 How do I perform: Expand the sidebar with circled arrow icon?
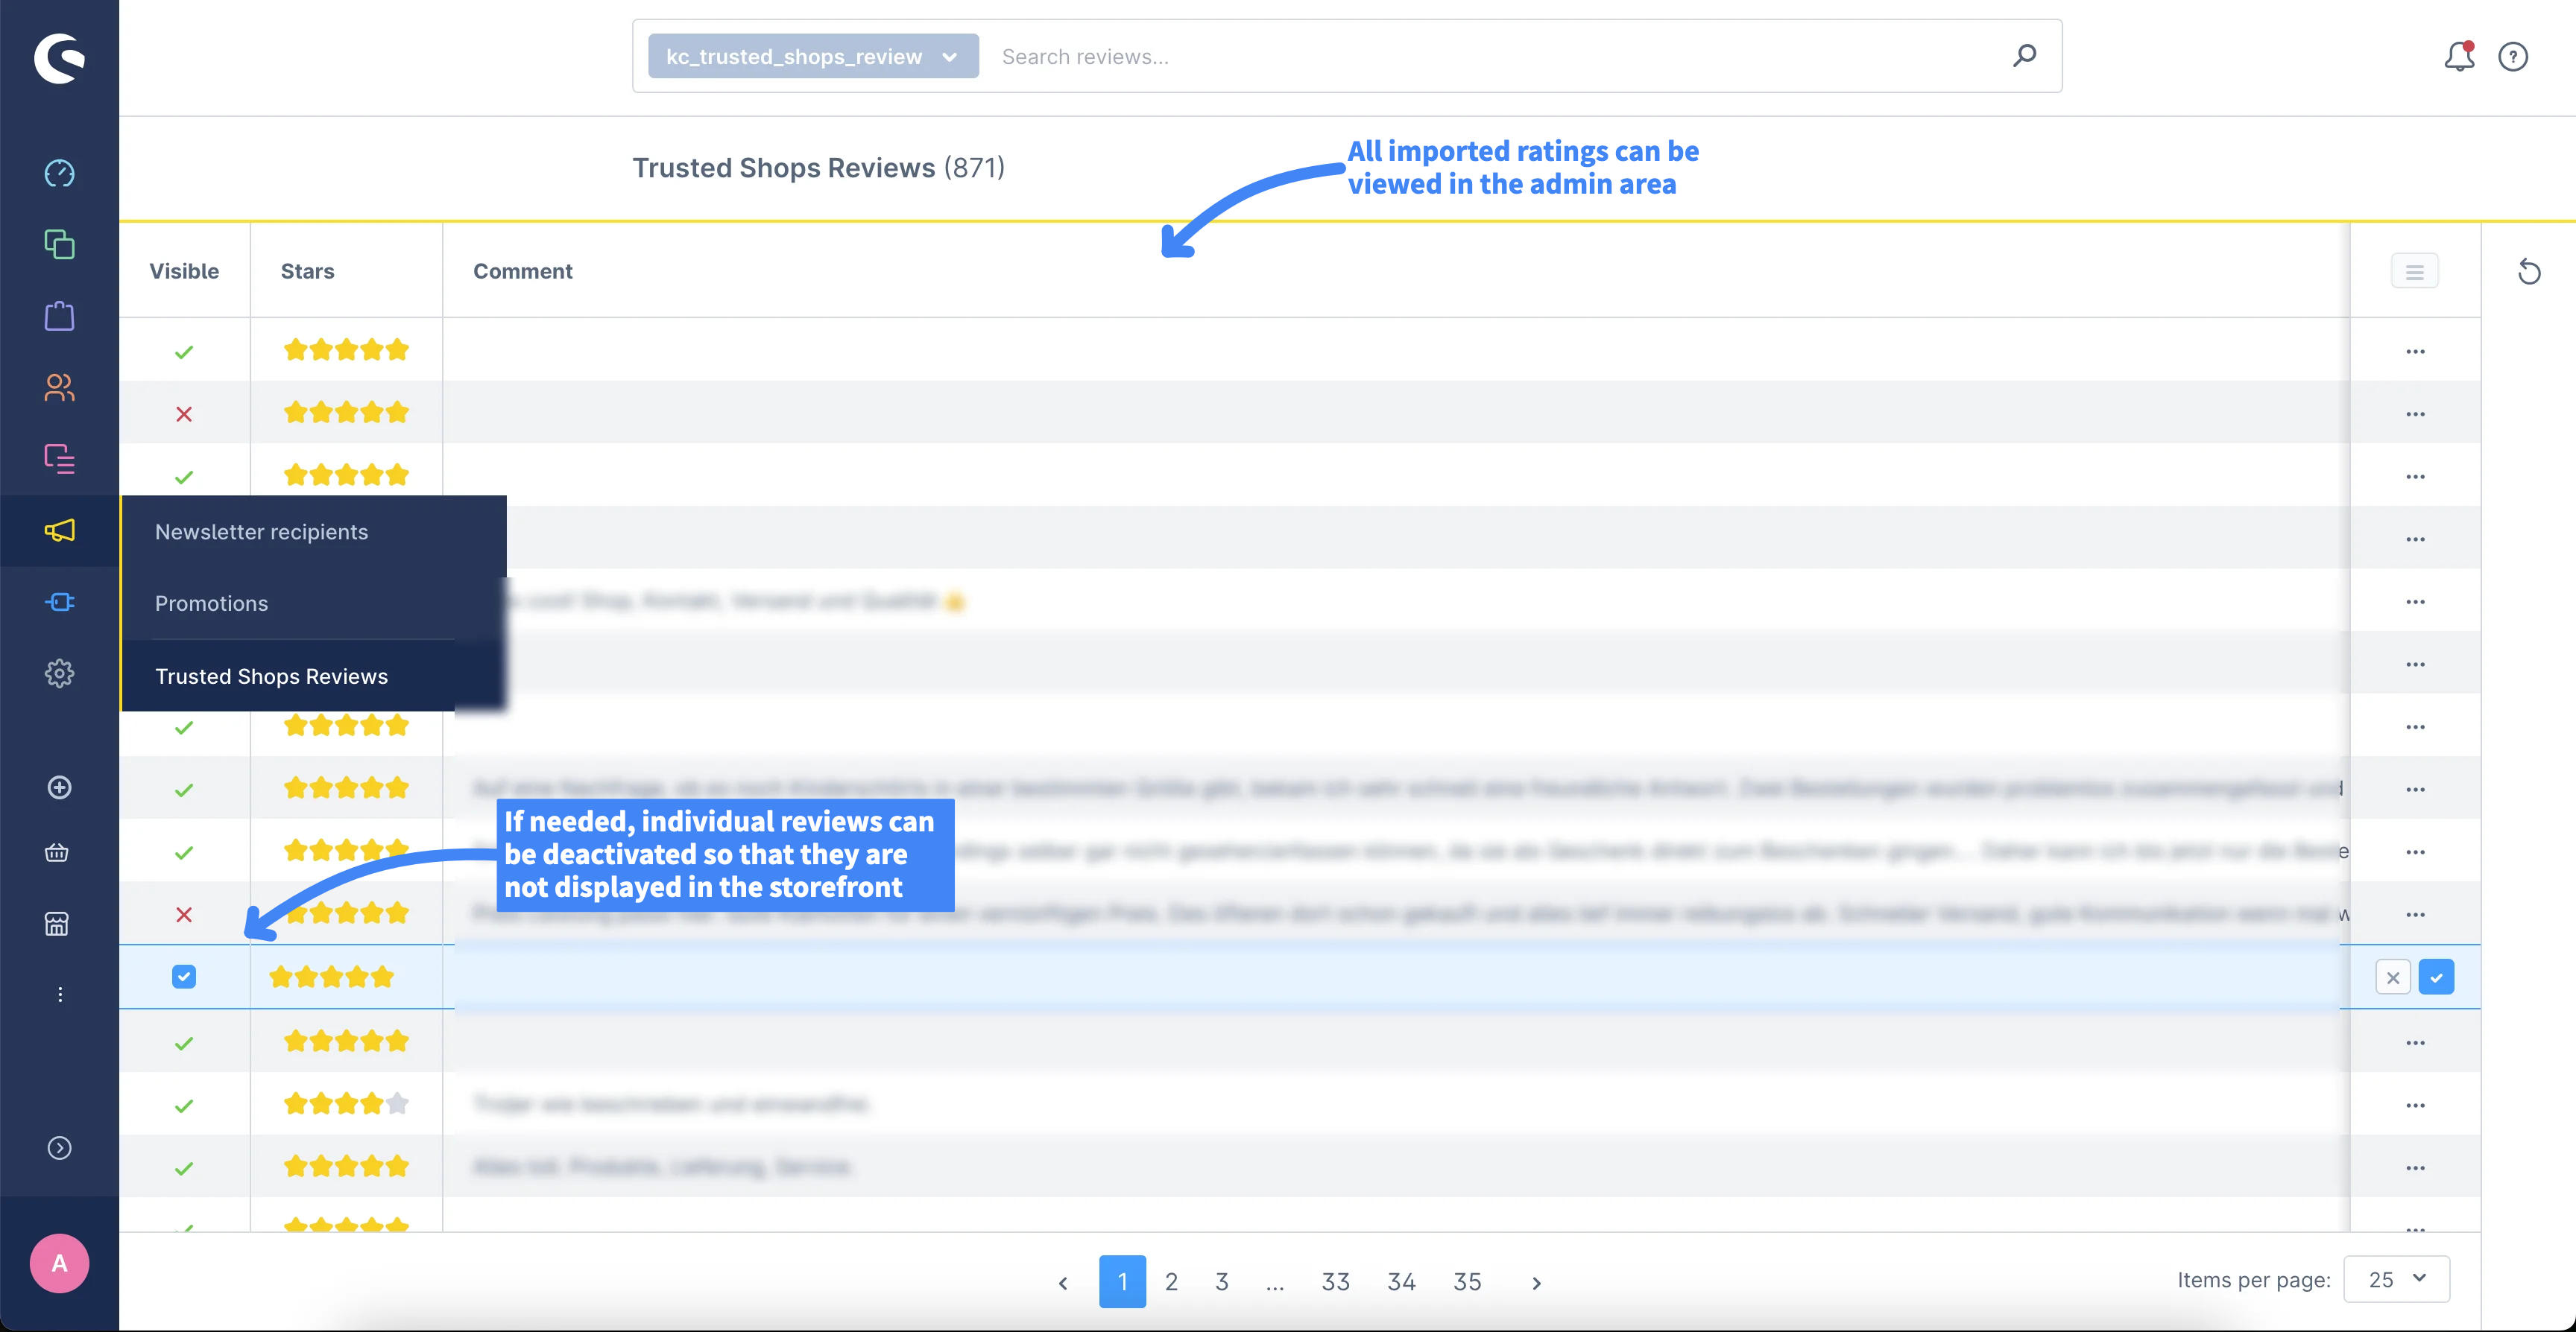pyautogui.click(x=59, y=1148)
